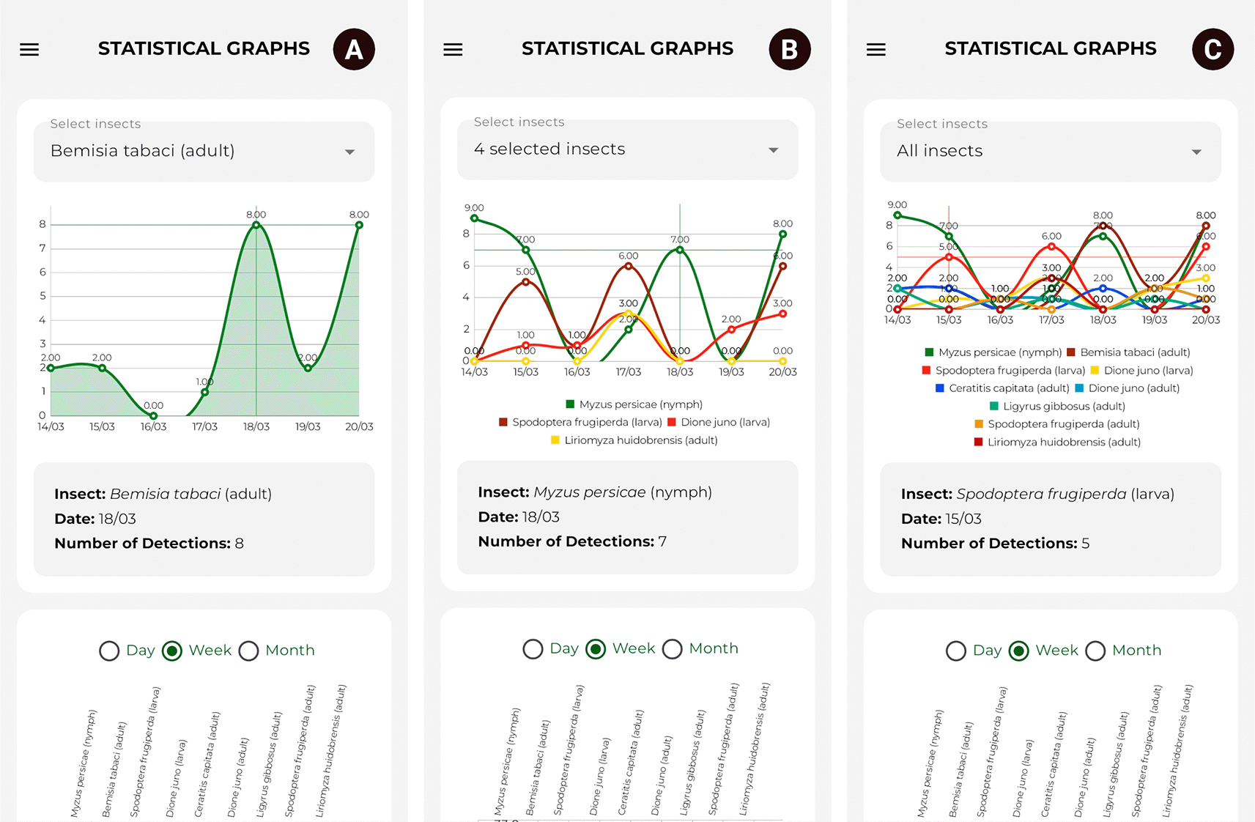Image resolution: width=1255 pixels, height=822 pixels.
Task: Select Month radio button in panel B
Action: 673,649
